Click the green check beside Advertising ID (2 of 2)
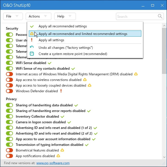This screenshot has width=167, height=167. pyautogui.click(x=96, y=134)
